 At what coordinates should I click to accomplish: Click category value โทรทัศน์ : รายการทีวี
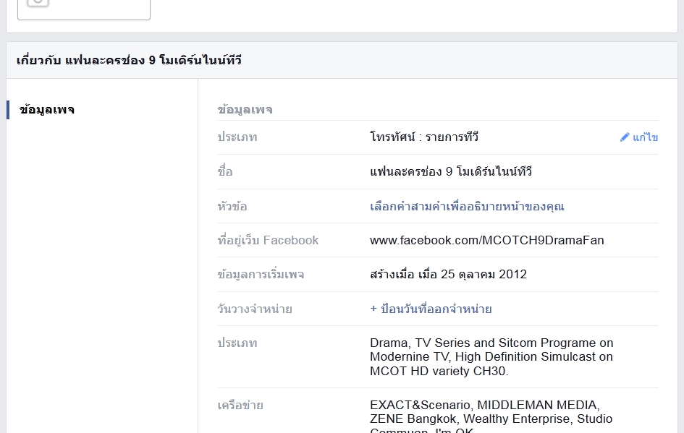click(424, 137)
